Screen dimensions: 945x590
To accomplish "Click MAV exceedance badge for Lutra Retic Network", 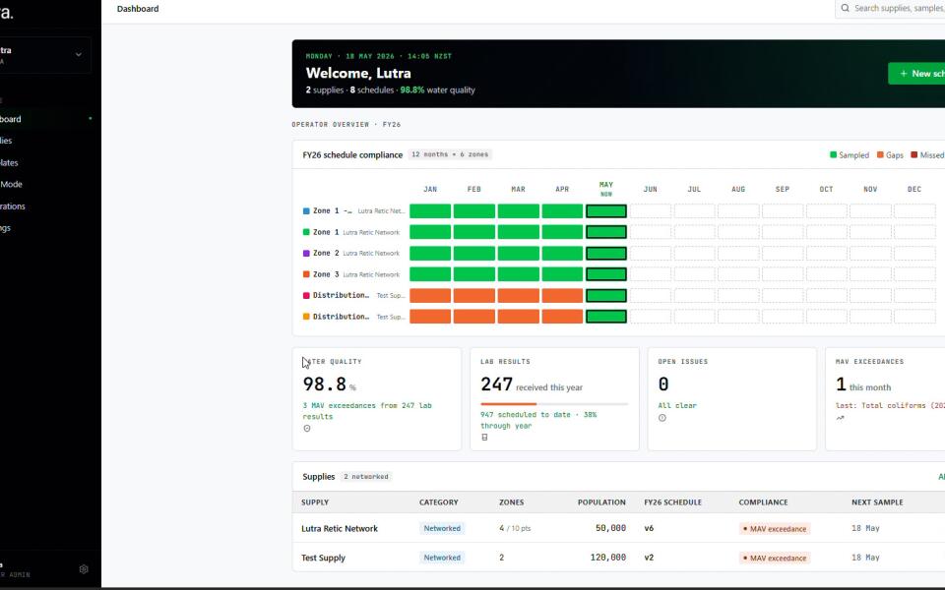I will click(775, 529).
